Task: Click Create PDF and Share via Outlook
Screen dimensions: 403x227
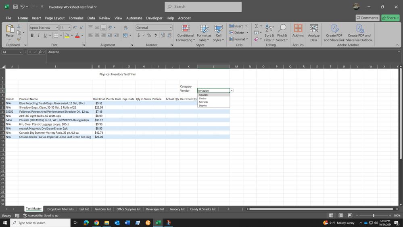Action: (x=359, y=33)
